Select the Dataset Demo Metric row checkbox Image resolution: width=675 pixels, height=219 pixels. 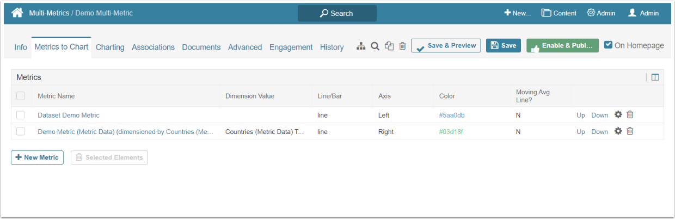pyautogui.click(x=21, y=115)
